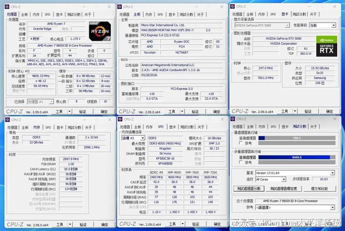Screen dimensions: 345x231
Task: Click the video memory size 15.92 GBytes
Action: click(320, 68)
